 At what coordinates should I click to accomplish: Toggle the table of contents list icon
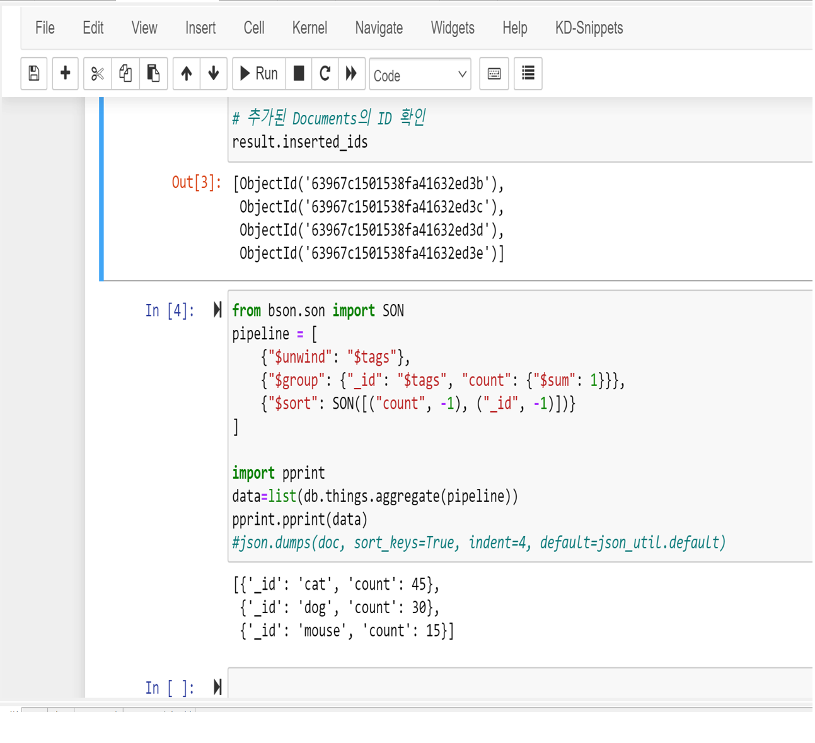pos(528,74)
